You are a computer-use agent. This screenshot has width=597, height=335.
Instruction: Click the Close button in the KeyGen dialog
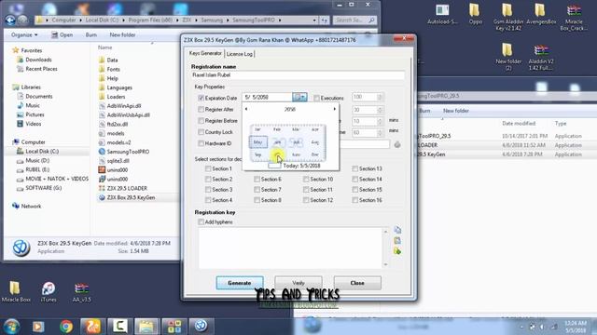pos(357,283)
